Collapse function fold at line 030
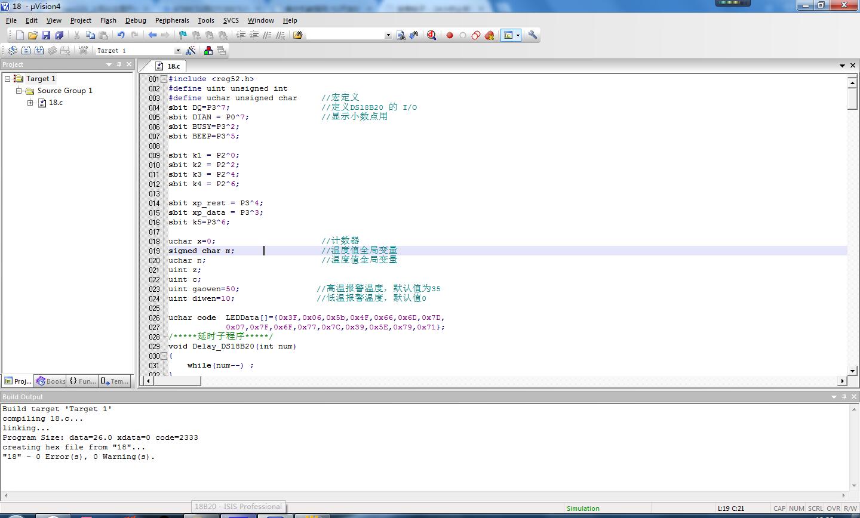This screenshot has width=860, height=518. click(x=164, y=356)
